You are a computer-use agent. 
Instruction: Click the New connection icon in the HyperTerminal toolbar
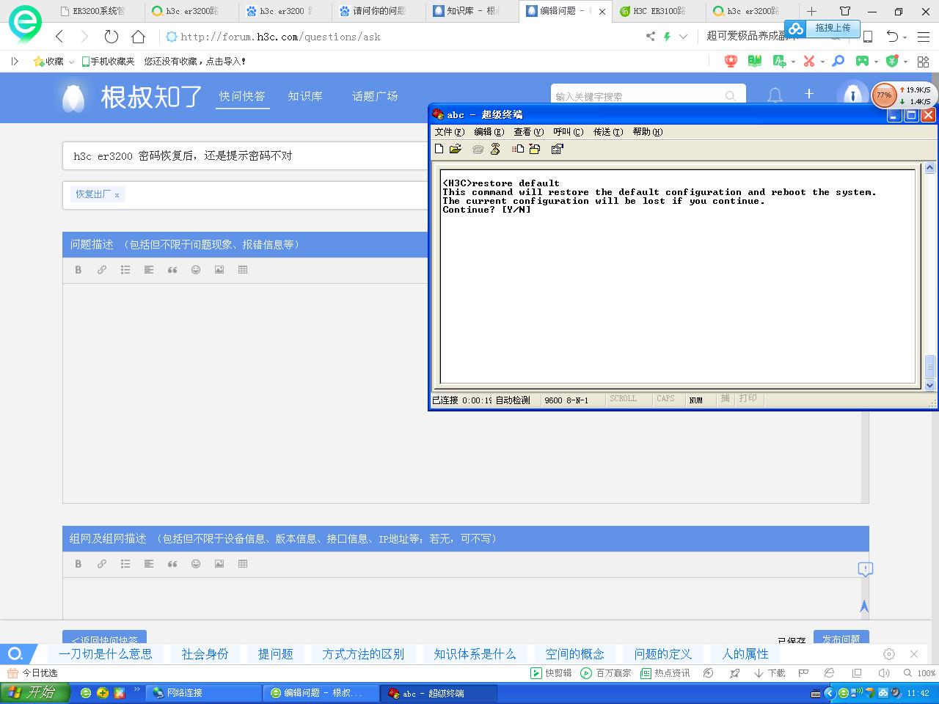[439, 149]
